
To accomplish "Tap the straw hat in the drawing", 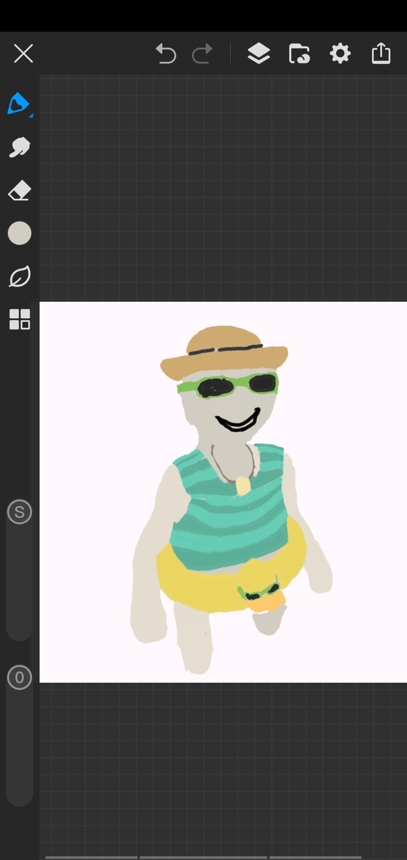I will tap(224, 352).
